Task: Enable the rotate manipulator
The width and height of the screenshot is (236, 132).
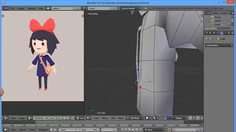Action: [169, 118]
